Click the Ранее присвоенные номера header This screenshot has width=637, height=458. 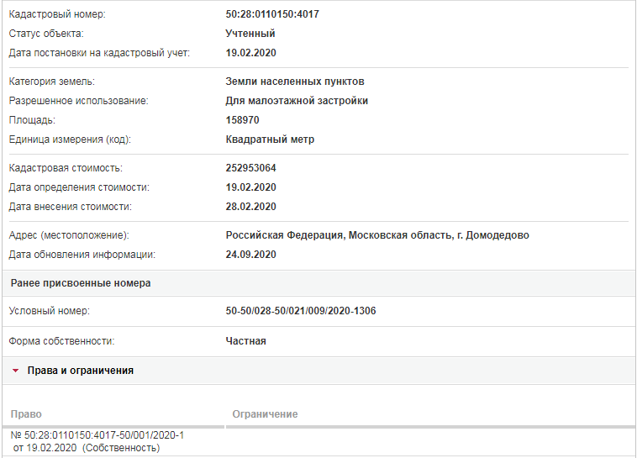(x=81, y=283)
